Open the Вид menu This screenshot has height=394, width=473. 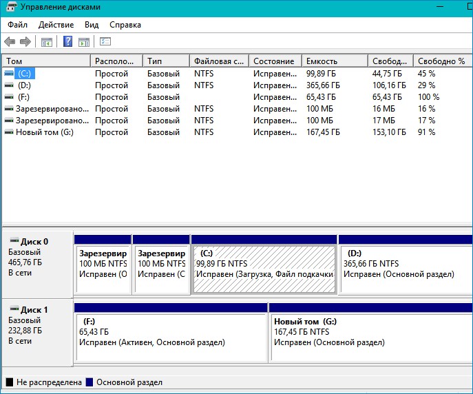(92, 25)
